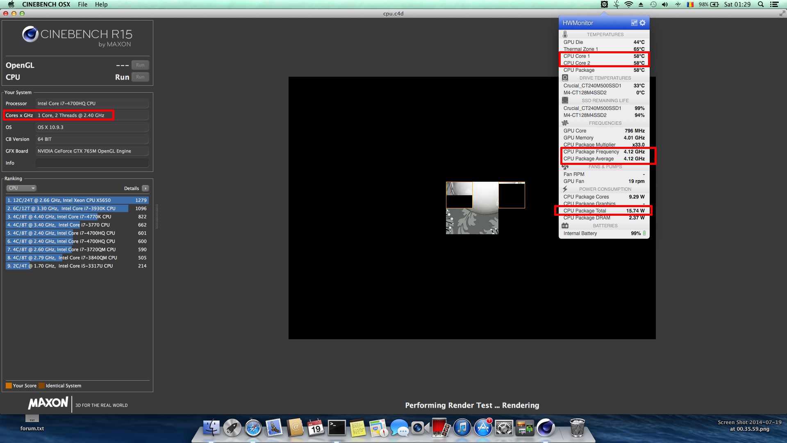The image size is (787, 443).
Task: Click the Bluetooth menu bar icon
Action: [678, 5]
